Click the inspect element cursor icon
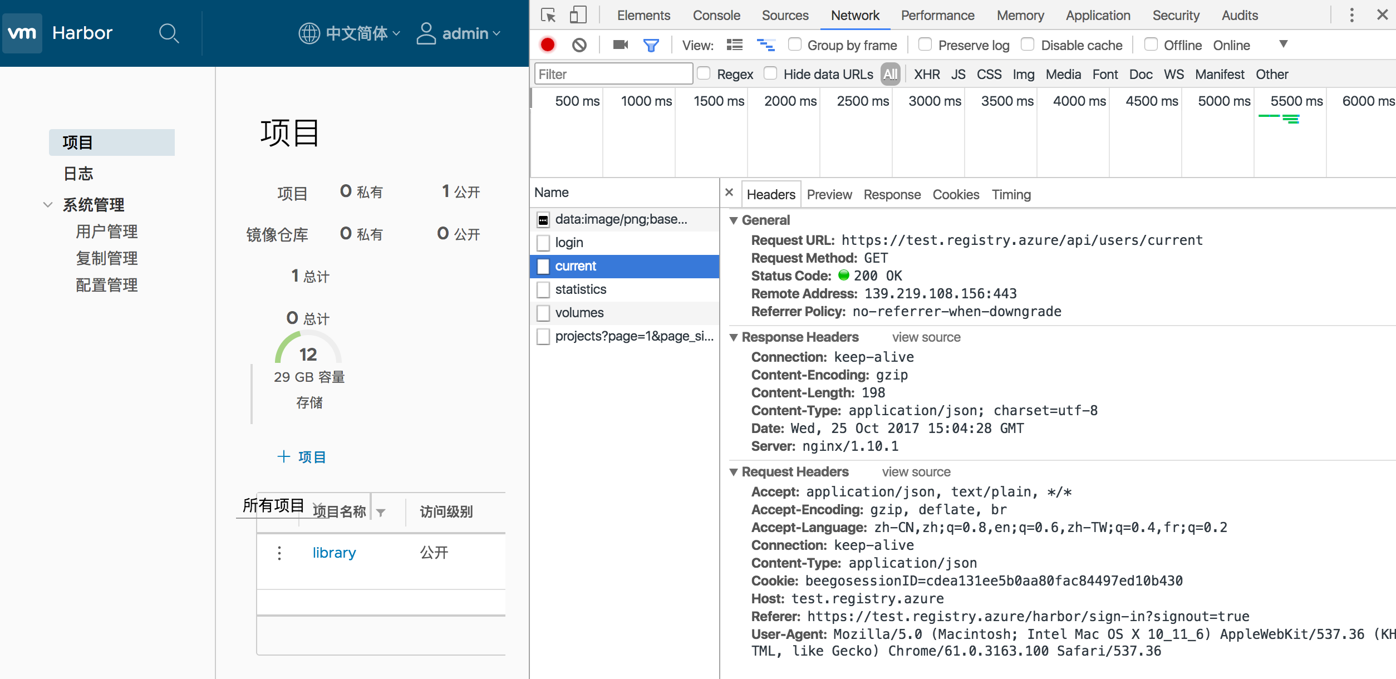This screenshot has width=1396, height=679. 548,15
